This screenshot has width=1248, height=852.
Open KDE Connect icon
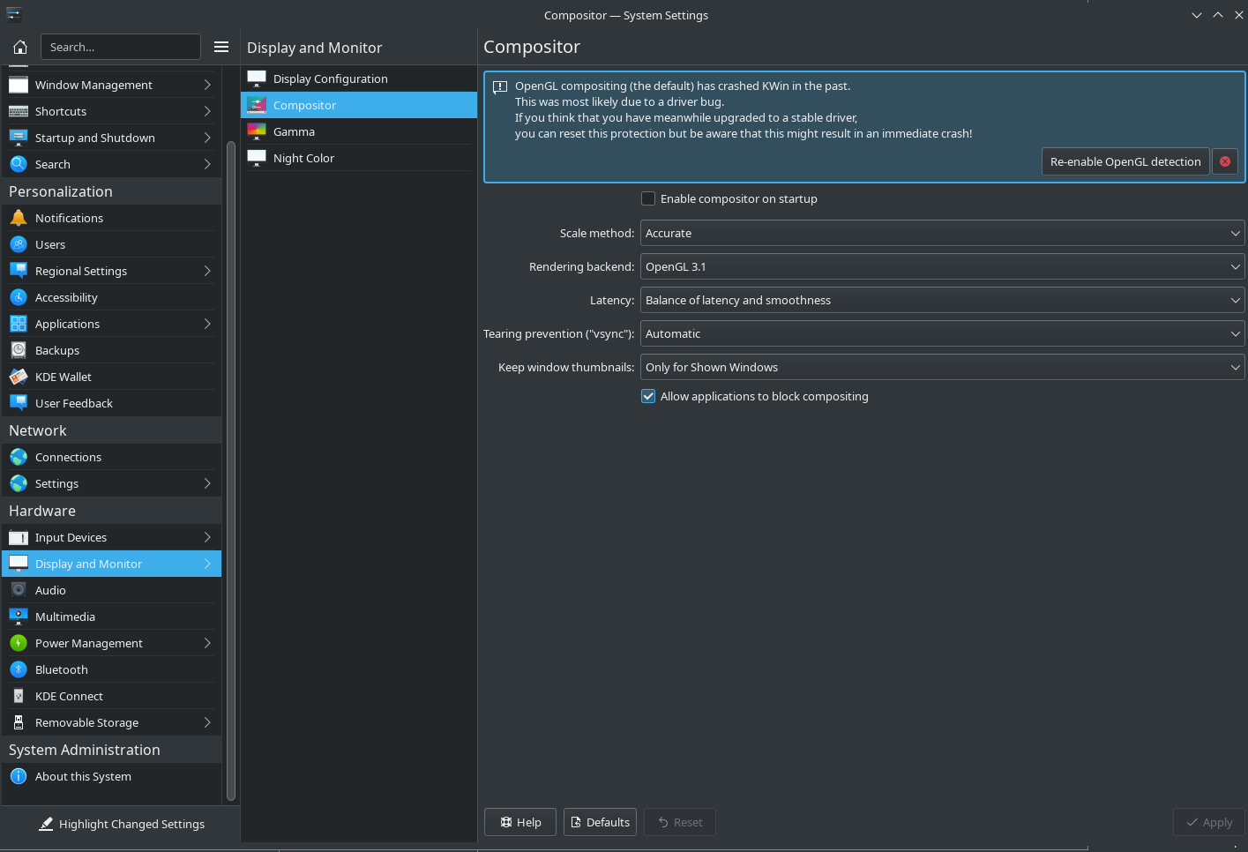click(x=19, y=696)
